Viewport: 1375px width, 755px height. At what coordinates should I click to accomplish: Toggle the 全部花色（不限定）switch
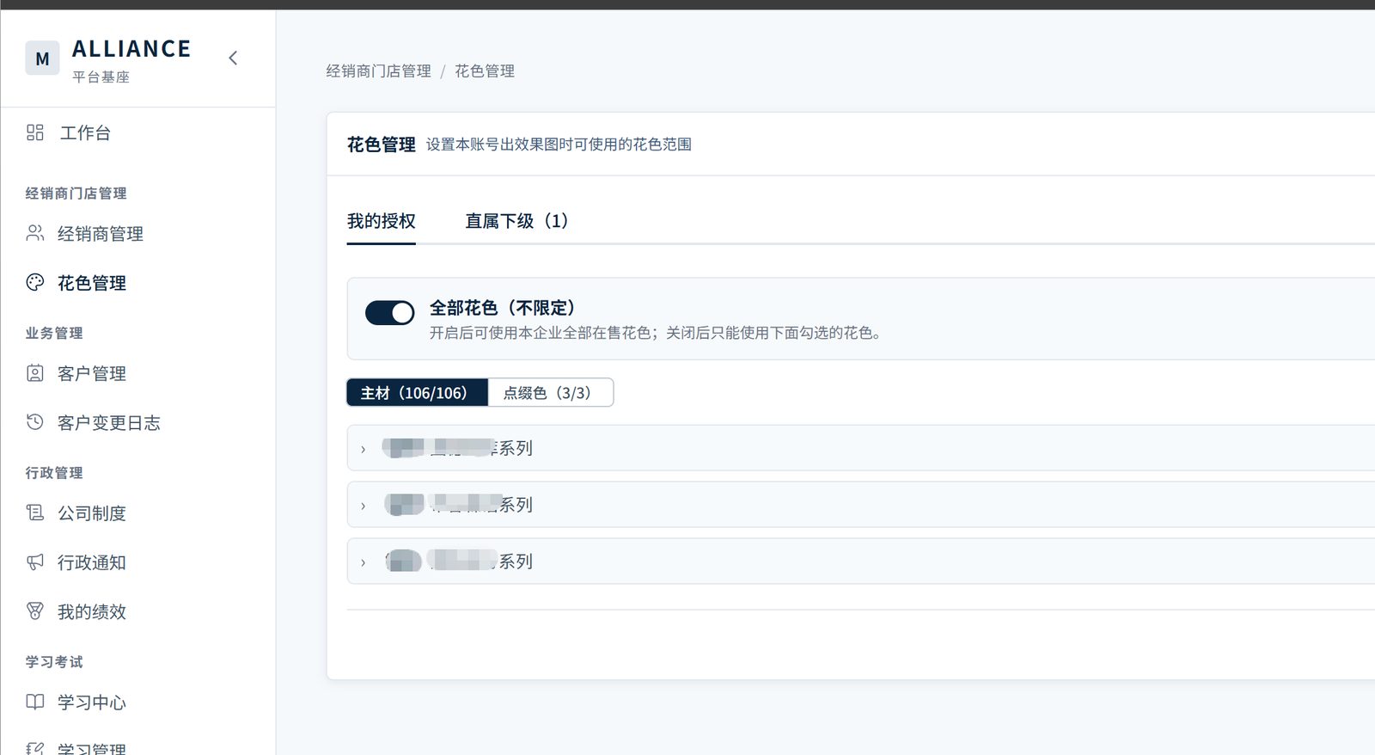[x=390, y=313]
